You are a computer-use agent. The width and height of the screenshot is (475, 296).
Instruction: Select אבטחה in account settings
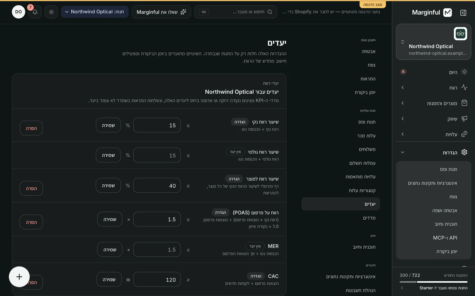click(341, 52)
